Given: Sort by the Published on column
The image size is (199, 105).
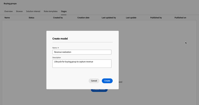Looking at the screenshot, I should coord(180,17).
